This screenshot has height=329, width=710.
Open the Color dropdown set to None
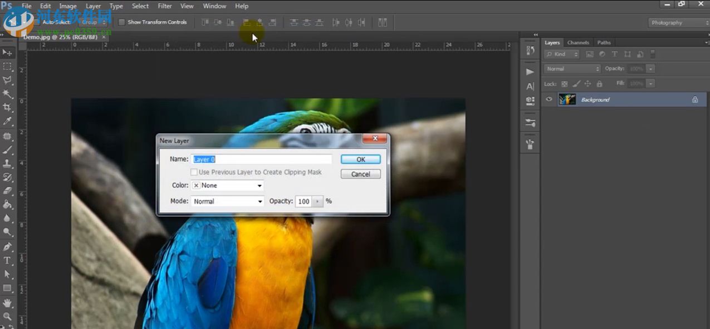227,186
